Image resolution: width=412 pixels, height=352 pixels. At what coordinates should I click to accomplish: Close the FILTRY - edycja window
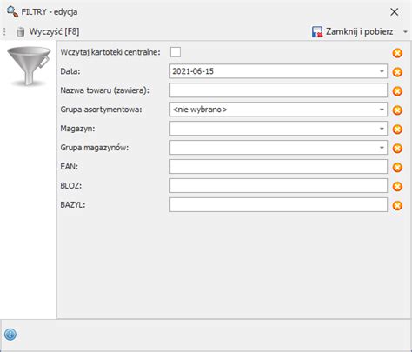pyautogui.click(x=394, y=12)
